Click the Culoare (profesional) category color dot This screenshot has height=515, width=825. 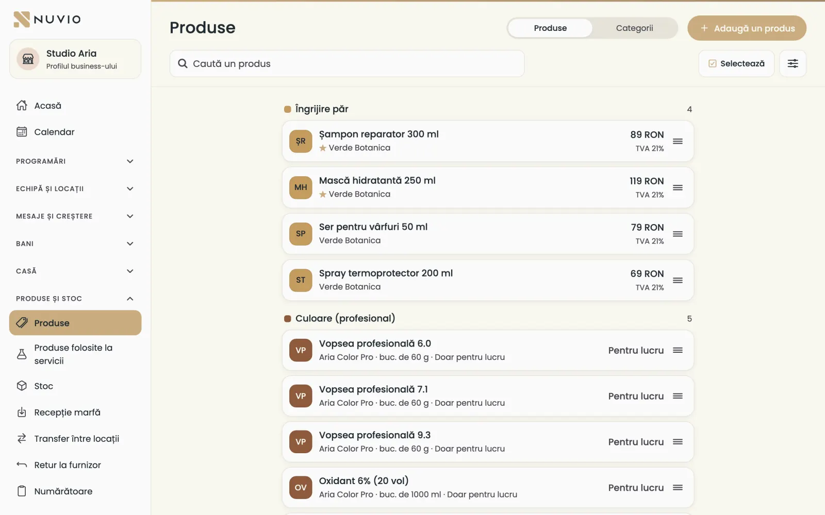click(288, 319)
